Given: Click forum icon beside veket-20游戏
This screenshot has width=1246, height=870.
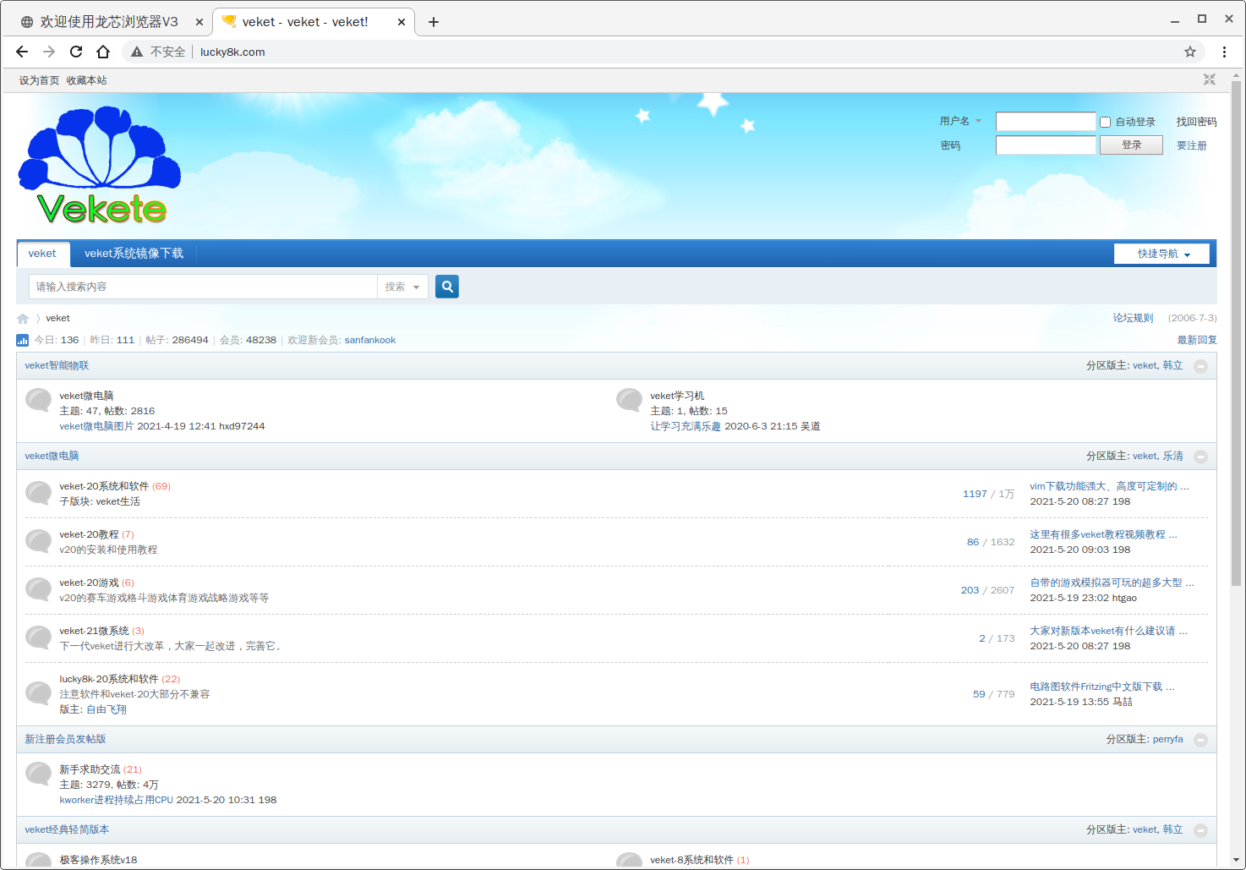Looking at the screenshot, I should pyautogui.click(x=39, y=588).
